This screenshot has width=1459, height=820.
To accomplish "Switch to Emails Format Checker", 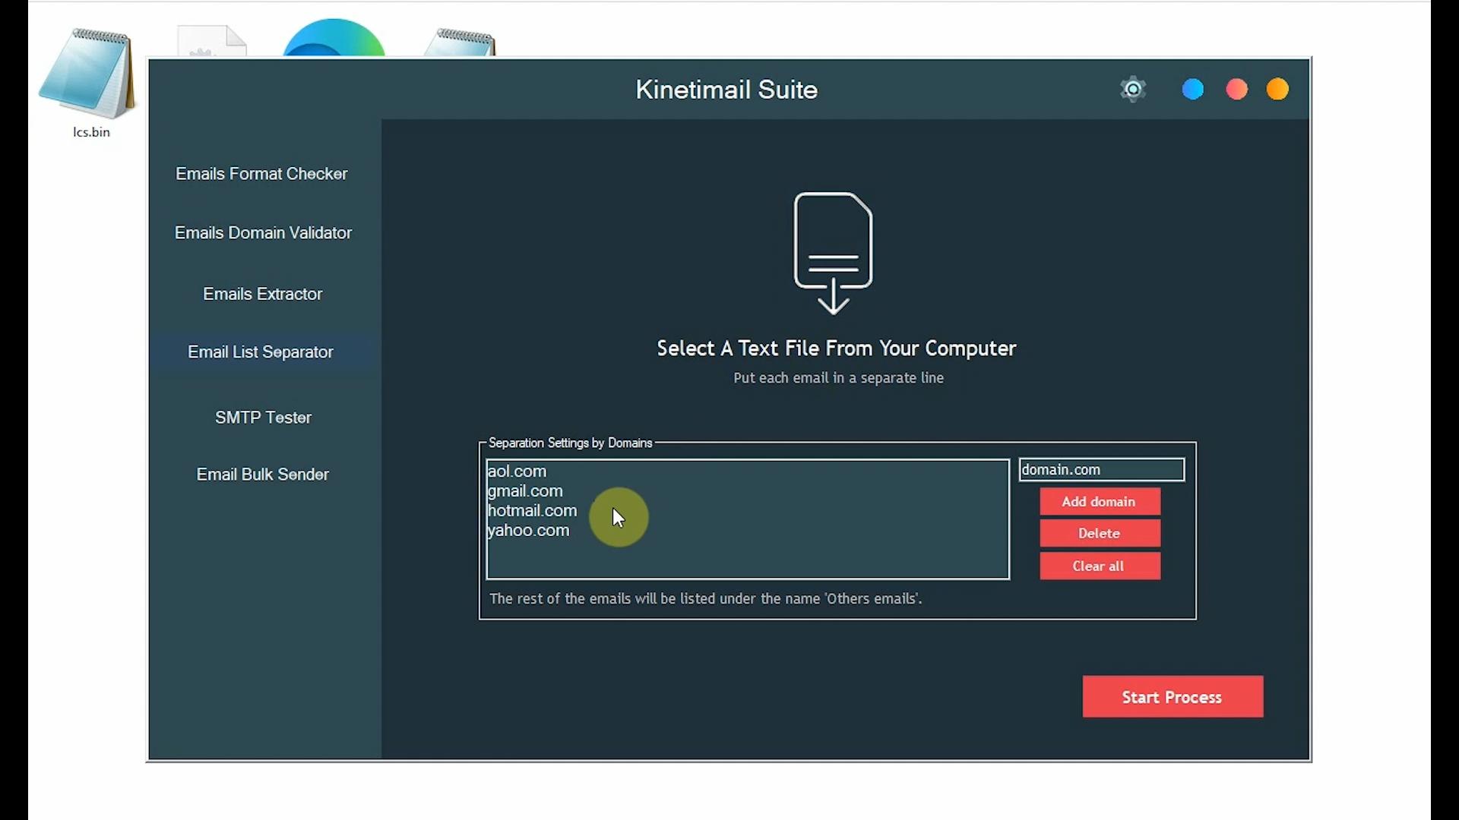I will point(261,173).
